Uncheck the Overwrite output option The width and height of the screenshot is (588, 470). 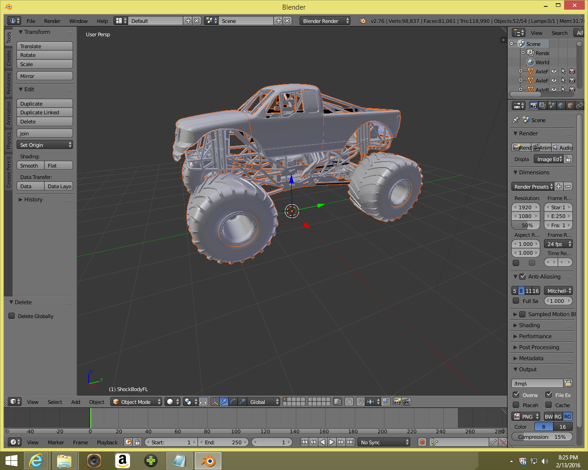(x=516, y=395)
